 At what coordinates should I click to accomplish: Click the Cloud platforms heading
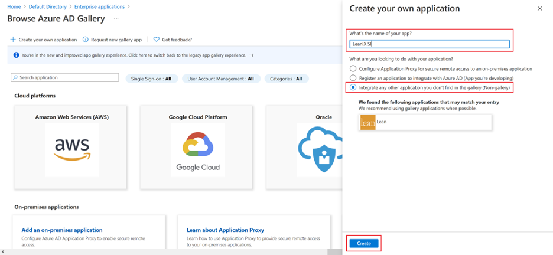[x=35, y=96]
